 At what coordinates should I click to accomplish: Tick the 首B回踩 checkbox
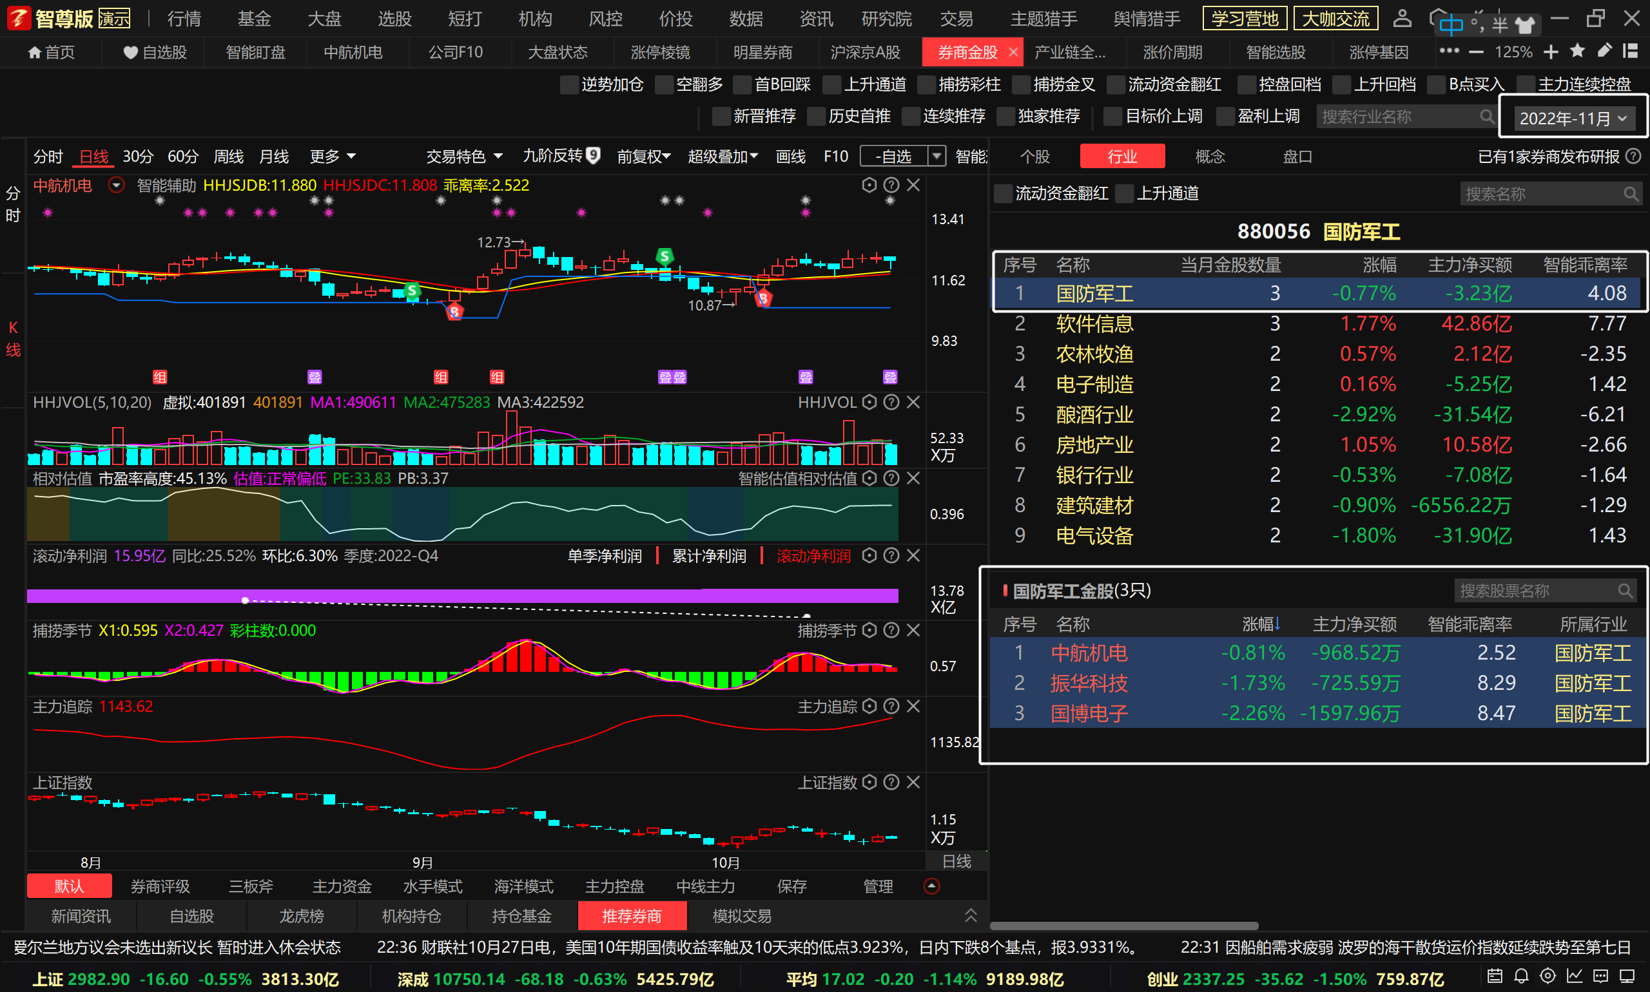[x=742, y=85]
